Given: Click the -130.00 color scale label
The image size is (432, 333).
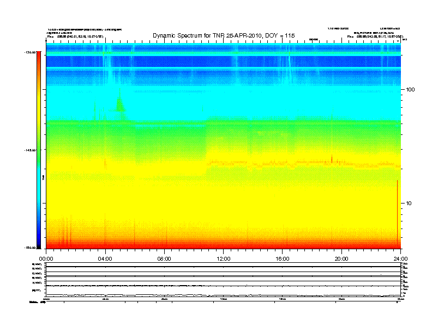Looking at the screenshot, I should (x=30, y=52).
